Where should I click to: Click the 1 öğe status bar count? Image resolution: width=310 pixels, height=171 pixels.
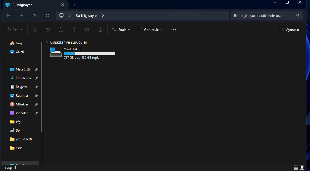(9, 168)
